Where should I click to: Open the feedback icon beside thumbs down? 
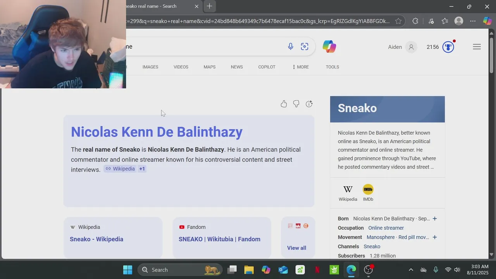click(309, 104)
